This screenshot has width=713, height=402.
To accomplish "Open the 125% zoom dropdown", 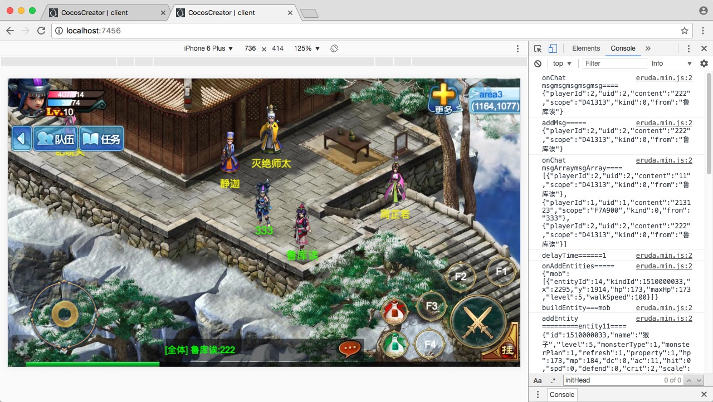I will click(307, 48).
